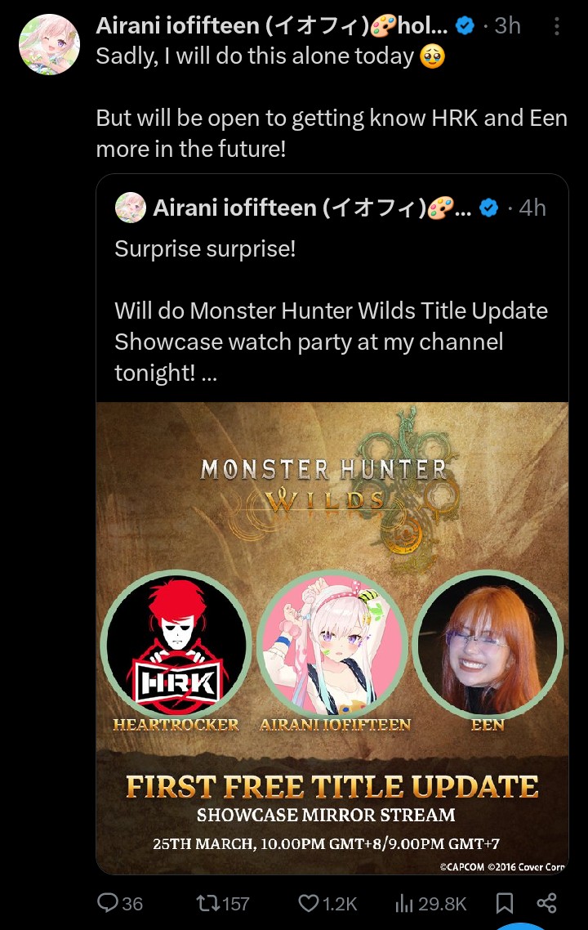Click the HRK Heartrocker logo in the image
This screenshot has width=588, height=930.
point(176,643)
